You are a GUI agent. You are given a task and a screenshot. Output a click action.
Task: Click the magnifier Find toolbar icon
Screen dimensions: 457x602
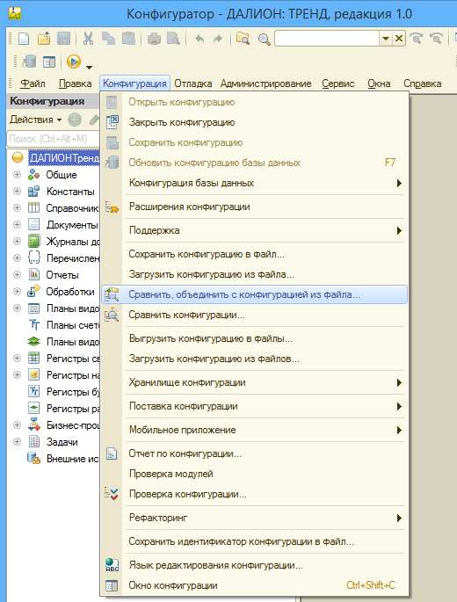[x=264, y=39]
